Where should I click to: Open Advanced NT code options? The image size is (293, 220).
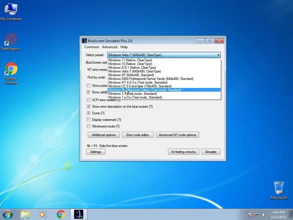coord(177,135)
